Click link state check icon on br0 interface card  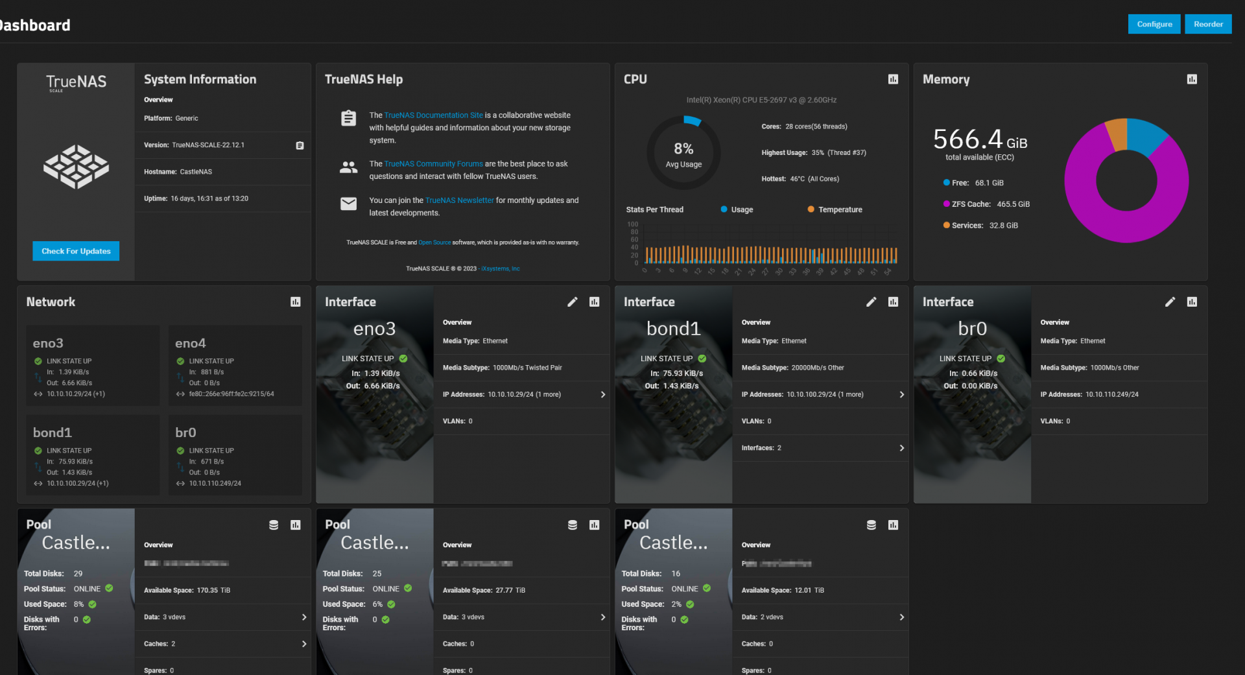point(1001,359)
